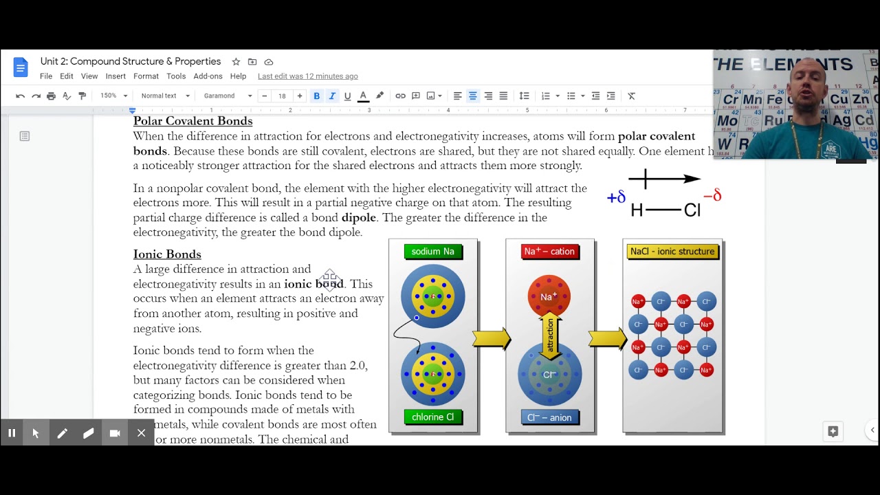Click the 'Ionic Bonds' heading
This screenshot has width=880, height=495.
(167, 254)
